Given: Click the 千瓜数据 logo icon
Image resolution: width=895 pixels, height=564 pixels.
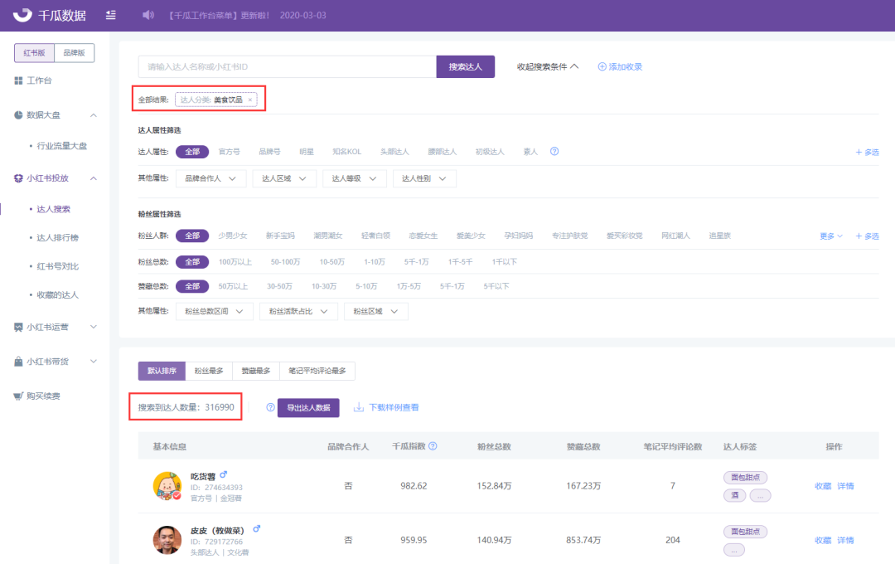Looking at the screenshot, I should point(22,15).
